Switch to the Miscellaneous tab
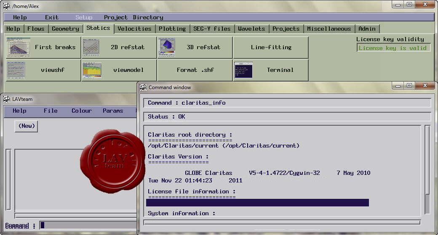Screen dimensions: 438x235 tap(329, 29)
